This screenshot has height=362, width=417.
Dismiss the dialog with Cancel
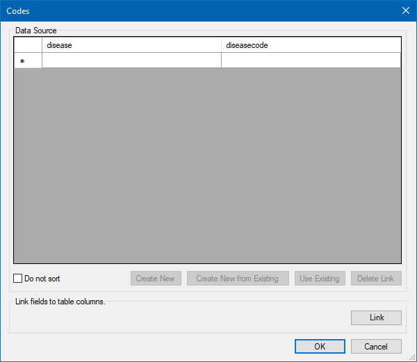(x=376, y=346)
